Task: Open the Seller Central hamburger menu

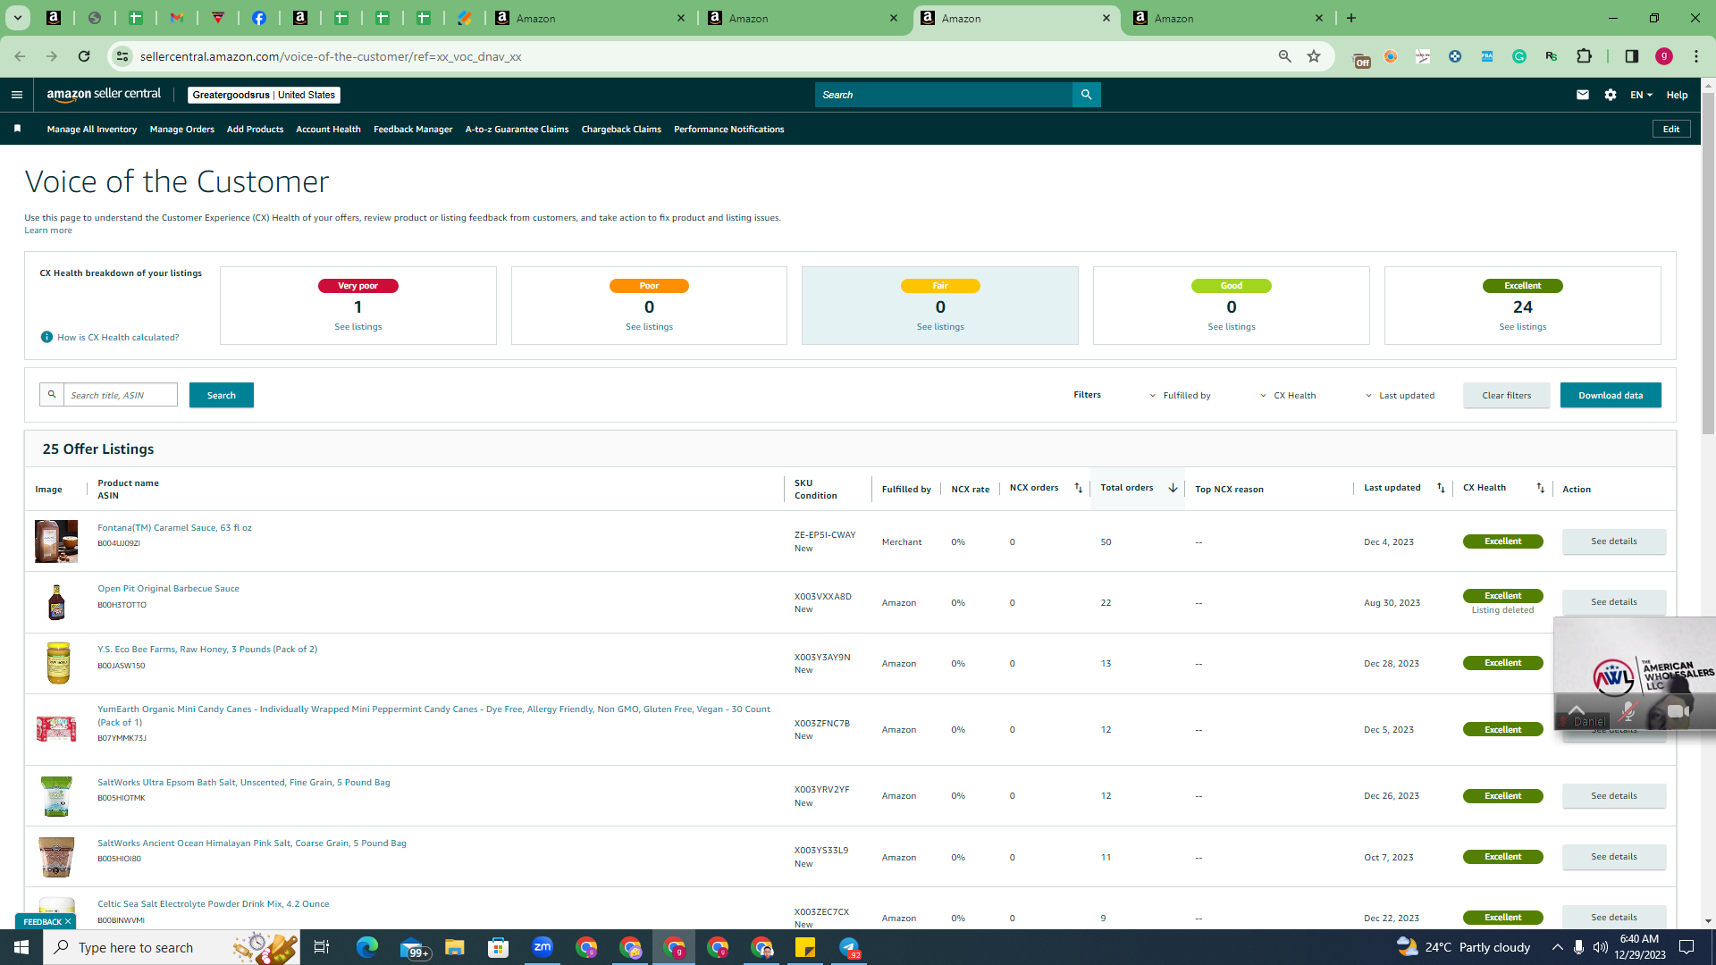Action: [x=16, y=95]
